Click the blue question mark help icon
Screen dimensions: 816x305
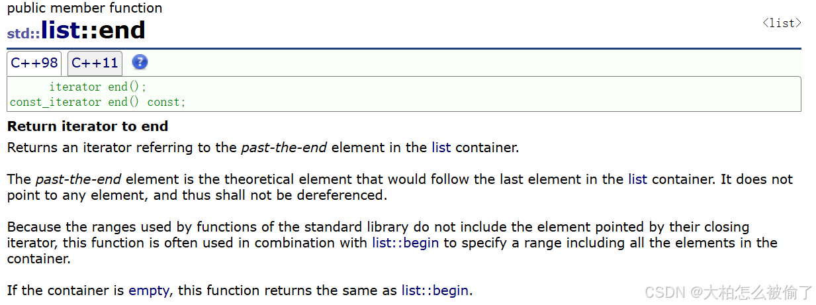pos(140,62)
